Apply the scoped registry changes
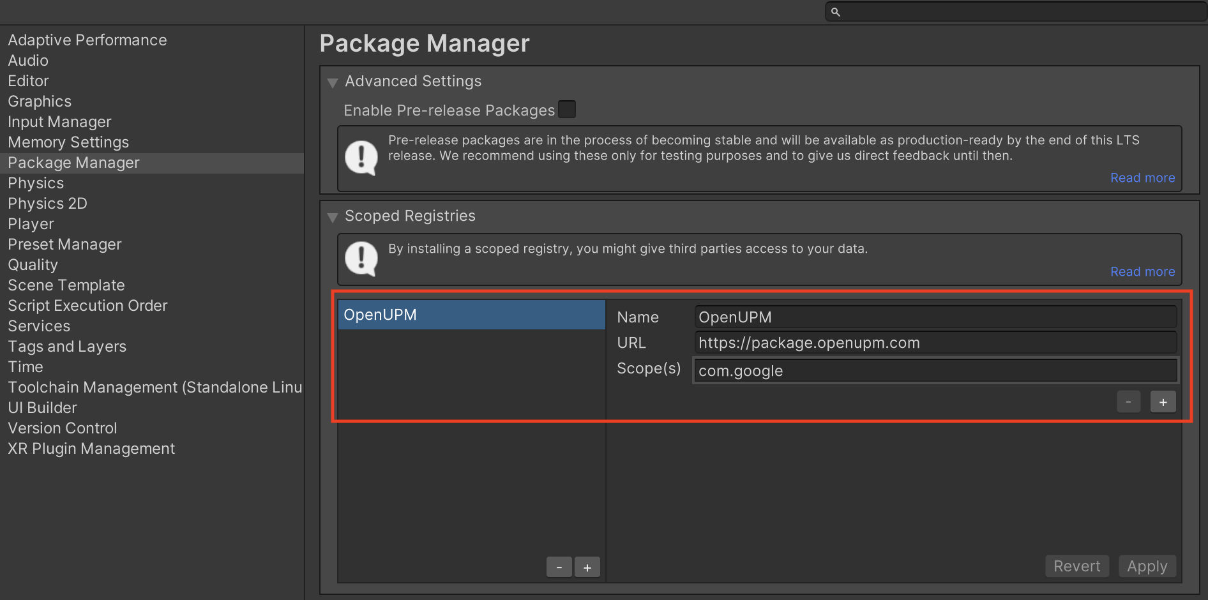 click(x=1146, y=566)
